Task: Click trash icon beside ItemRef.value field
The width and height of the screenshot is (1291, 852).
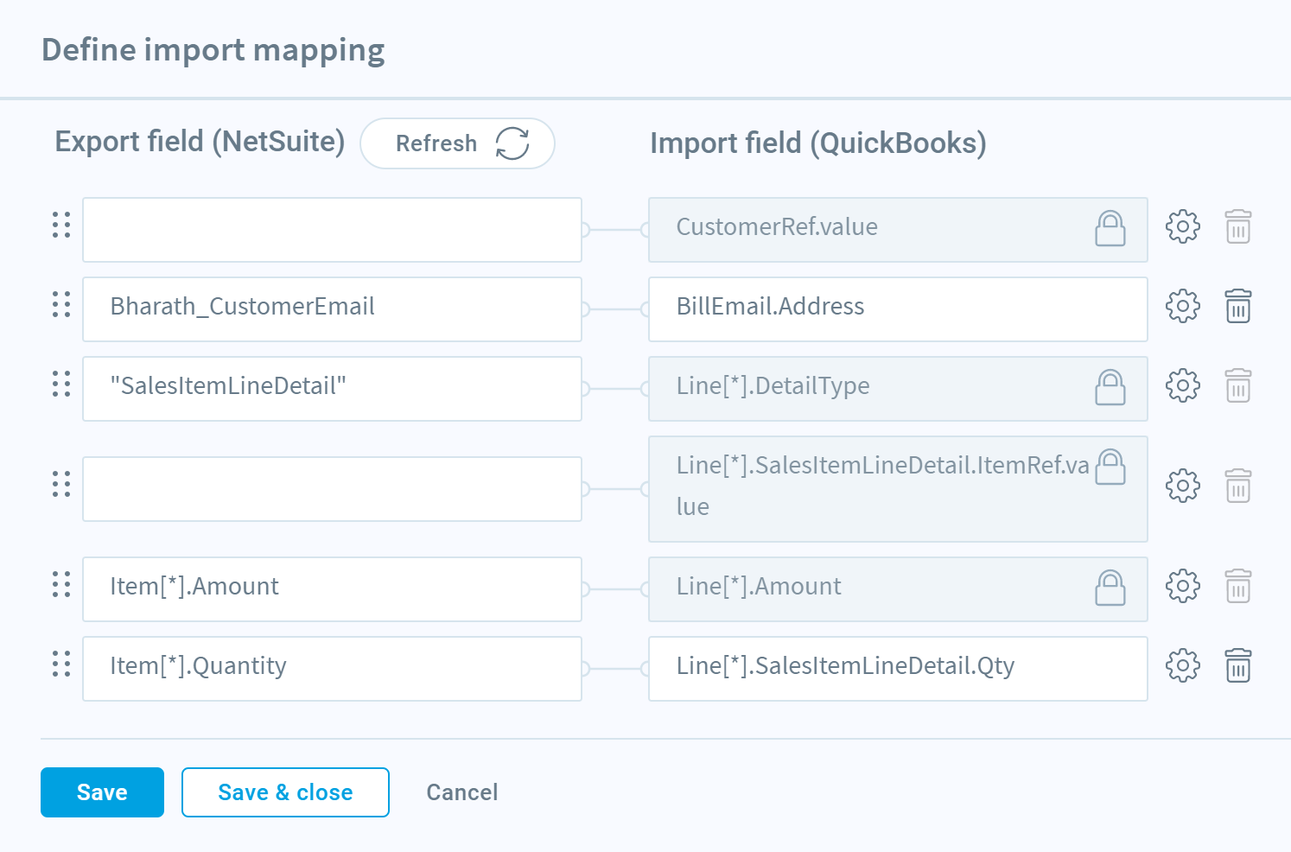Action: pos(1238,486)
